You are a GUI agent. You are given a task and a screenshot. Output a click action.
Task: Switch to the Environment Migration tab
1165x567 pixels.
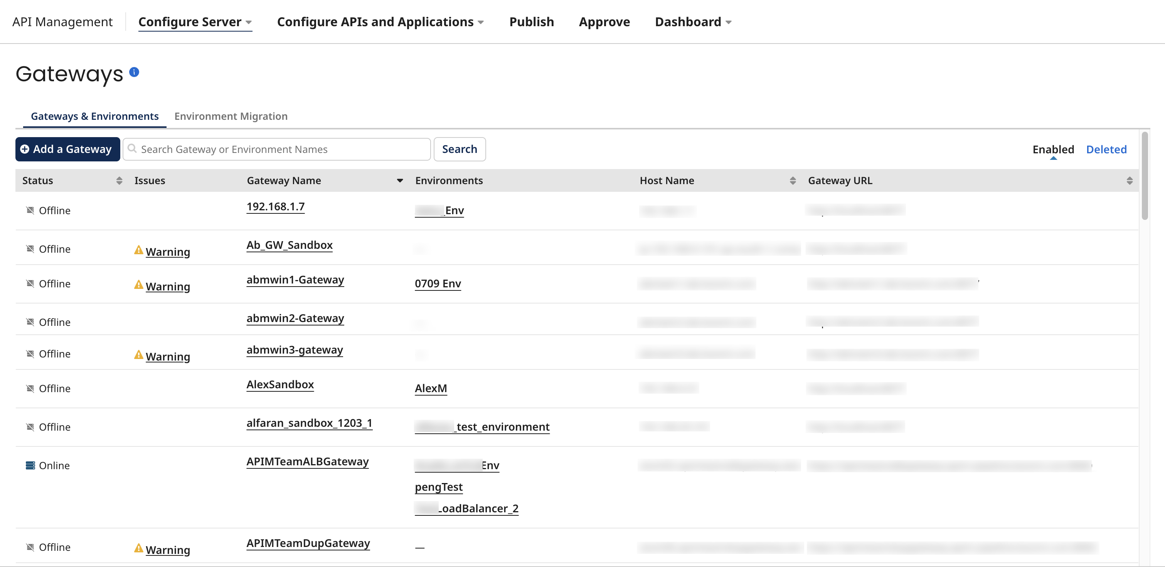click(x=231, y=116)
